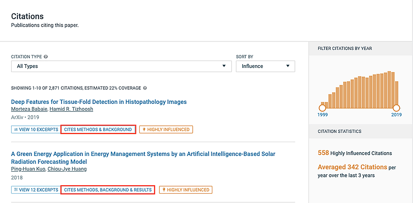Click the coverage estimate help icon
This screenshot has width=413, height=203.
point(145,88)
